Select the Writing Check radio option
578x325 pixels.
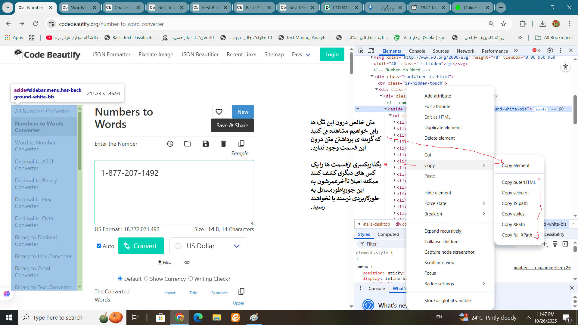click(191, 279)
